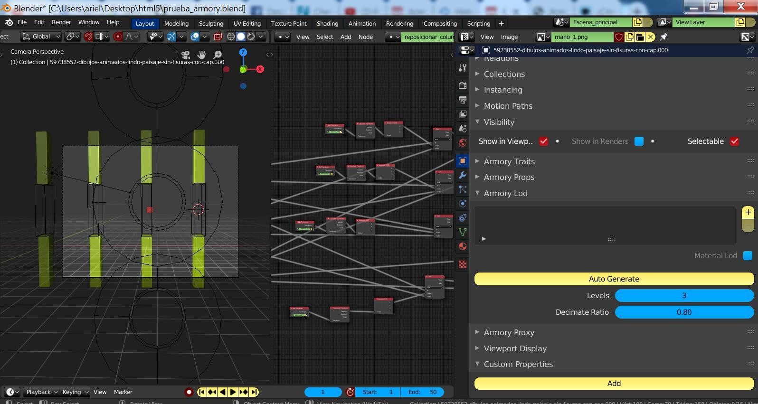Enable the Show in Renders checkbox
This screenshot has height=404, width=758.
639,141
